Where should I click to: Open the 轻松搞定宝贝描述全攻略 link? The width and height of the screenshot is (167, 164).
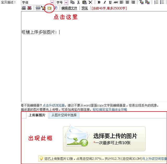click(x=110, y=109)
